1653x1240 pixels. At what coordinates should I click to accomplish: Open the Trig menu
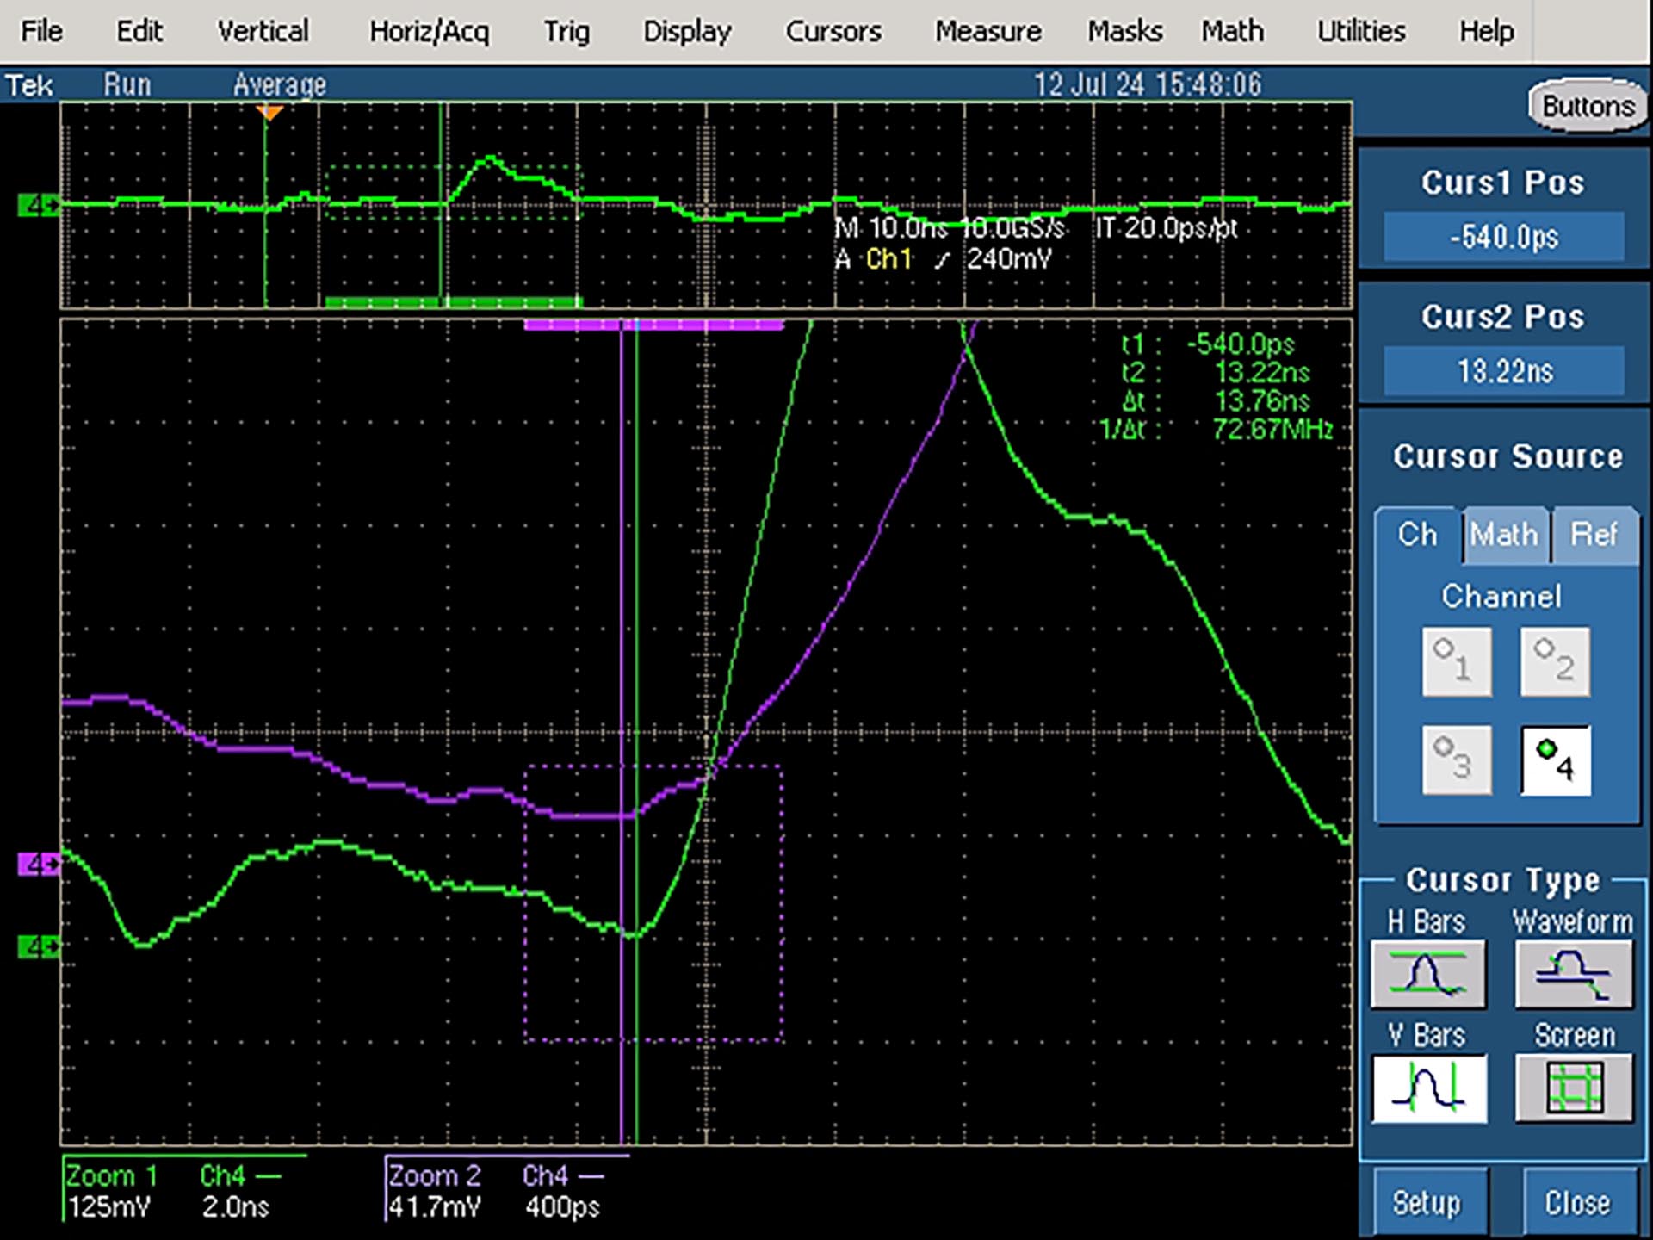point(566,32)
